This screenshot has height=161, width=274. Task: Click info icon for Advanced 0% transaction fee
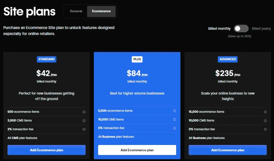[265, 129]
